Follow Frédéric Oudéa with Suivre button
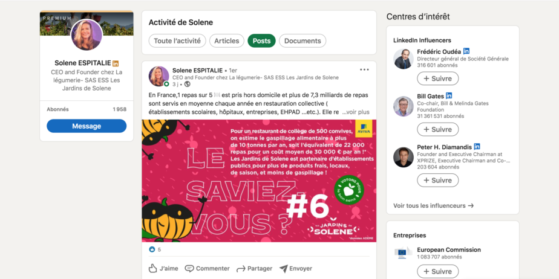 click(x=438, y=79)
